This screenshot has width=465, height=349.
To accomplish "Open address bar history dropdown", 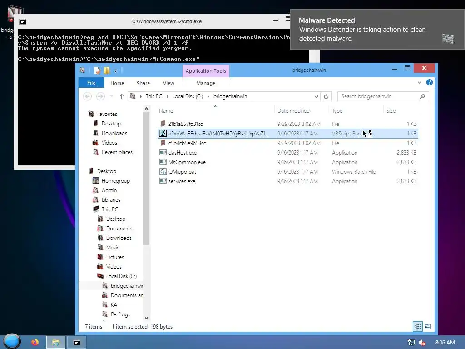I will tap(316, 96).
